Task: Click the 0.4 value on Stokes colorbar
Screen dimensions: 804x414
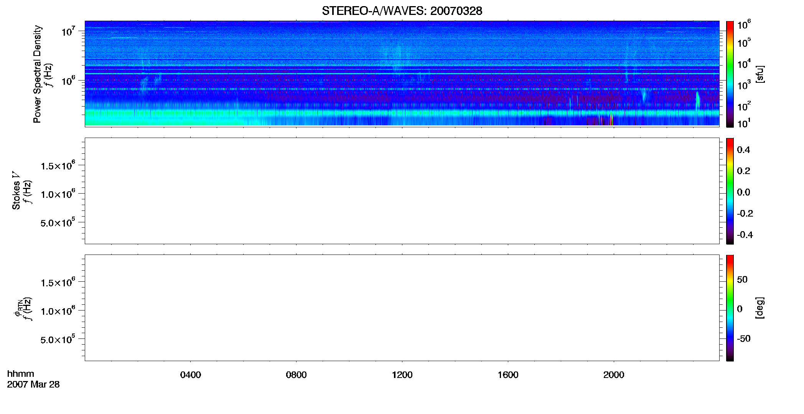Action: [x=743, y=150]
